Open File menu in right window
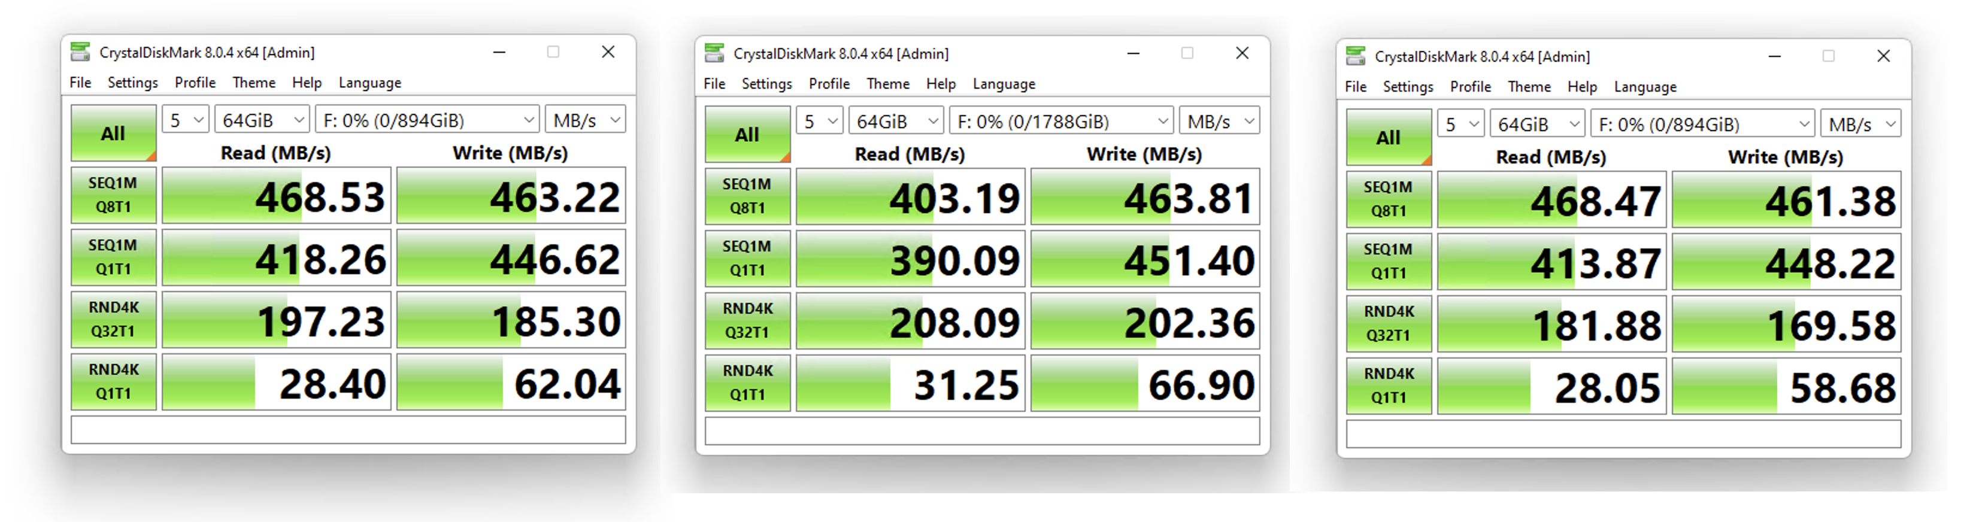The image size is (1976, 522). point(1356,87)
